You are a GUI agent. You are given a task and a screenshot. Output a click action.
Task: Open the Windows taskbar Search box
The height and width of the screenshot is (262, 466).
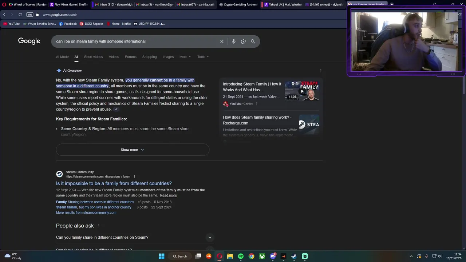coord(179,256)
